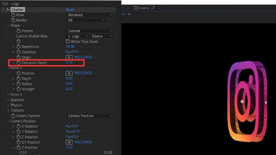Click the Strength value 0.00
276x155 pixels.
pyautogui.click(x=69, y=89)
